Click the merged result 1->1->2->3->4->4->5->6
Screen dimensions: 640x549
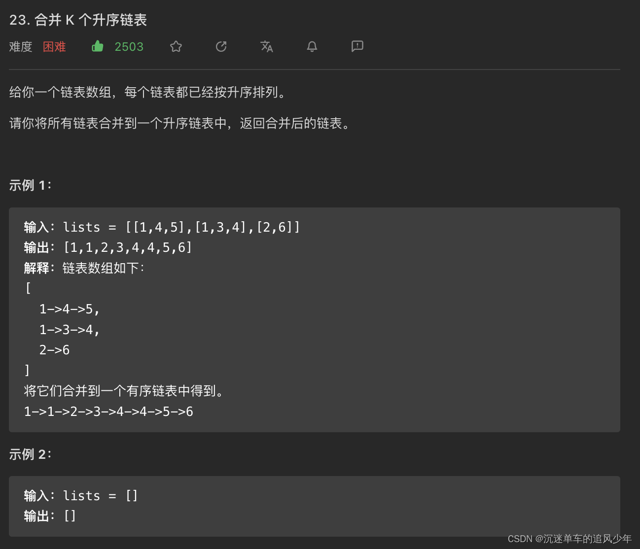(108, 412)
